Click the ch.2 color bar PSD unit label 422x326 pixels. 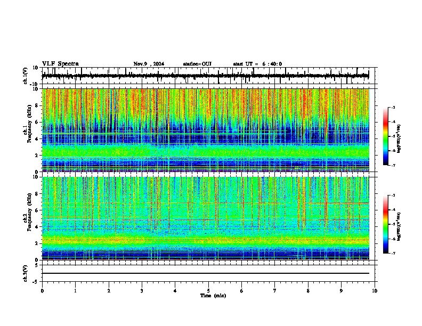399,227
